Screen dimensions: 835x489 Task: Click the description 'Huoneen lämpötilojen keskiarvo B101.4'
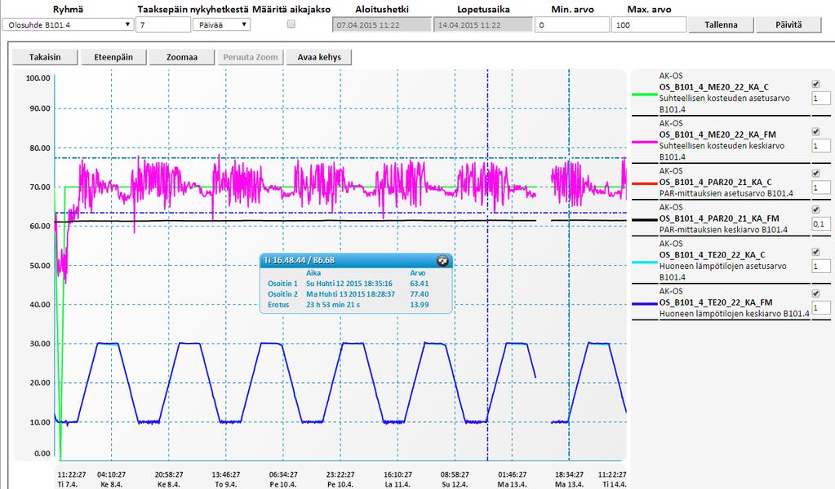point(735,314)
